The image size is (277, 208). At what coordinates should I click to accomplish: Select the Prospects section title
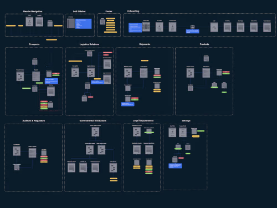click(x=34, y=44)
